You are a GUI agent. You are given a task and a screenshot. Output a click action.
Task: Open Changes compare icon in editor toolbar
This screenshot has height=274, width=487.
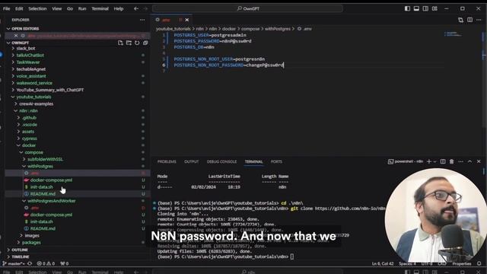tap(460, 20)
